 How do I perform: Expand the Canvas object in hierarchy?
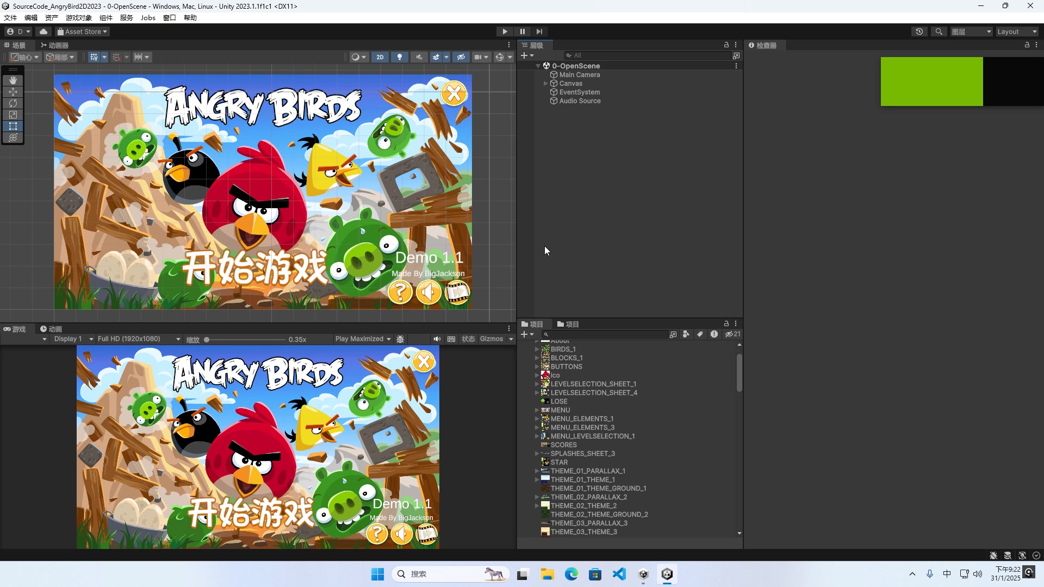pos(545,84)
